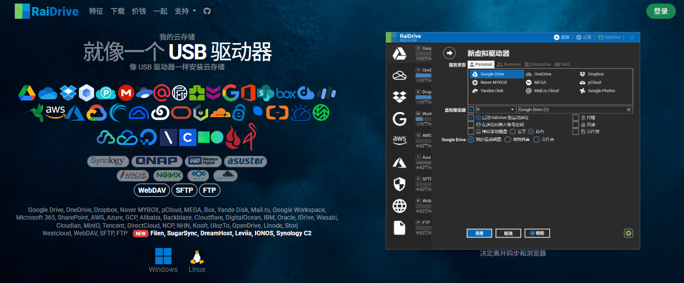Screen dimensions: 684x283
Task: Click the Google Cloud logo in the grid
Action: (96, 113)
